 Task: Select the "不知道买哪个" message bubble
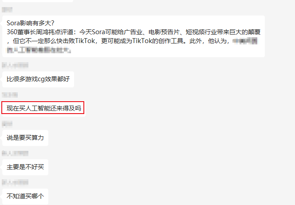tap(25, 196)
